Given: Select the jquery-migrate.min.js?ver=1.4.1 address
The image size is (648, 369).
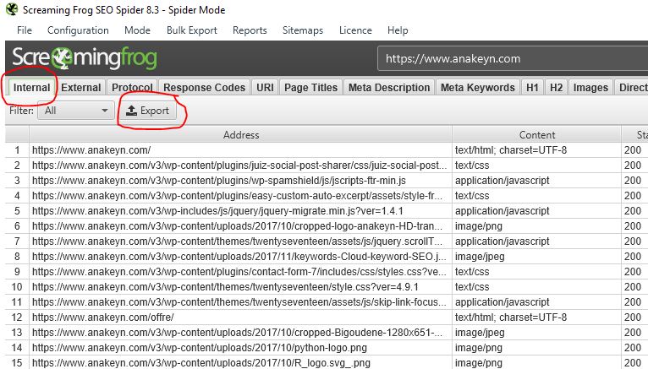Looking at the screenshot, I should [240, 211].
